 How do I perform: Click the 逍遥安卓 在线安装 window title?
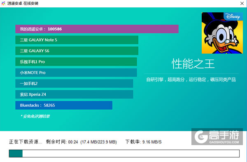[x=23, y=3]
